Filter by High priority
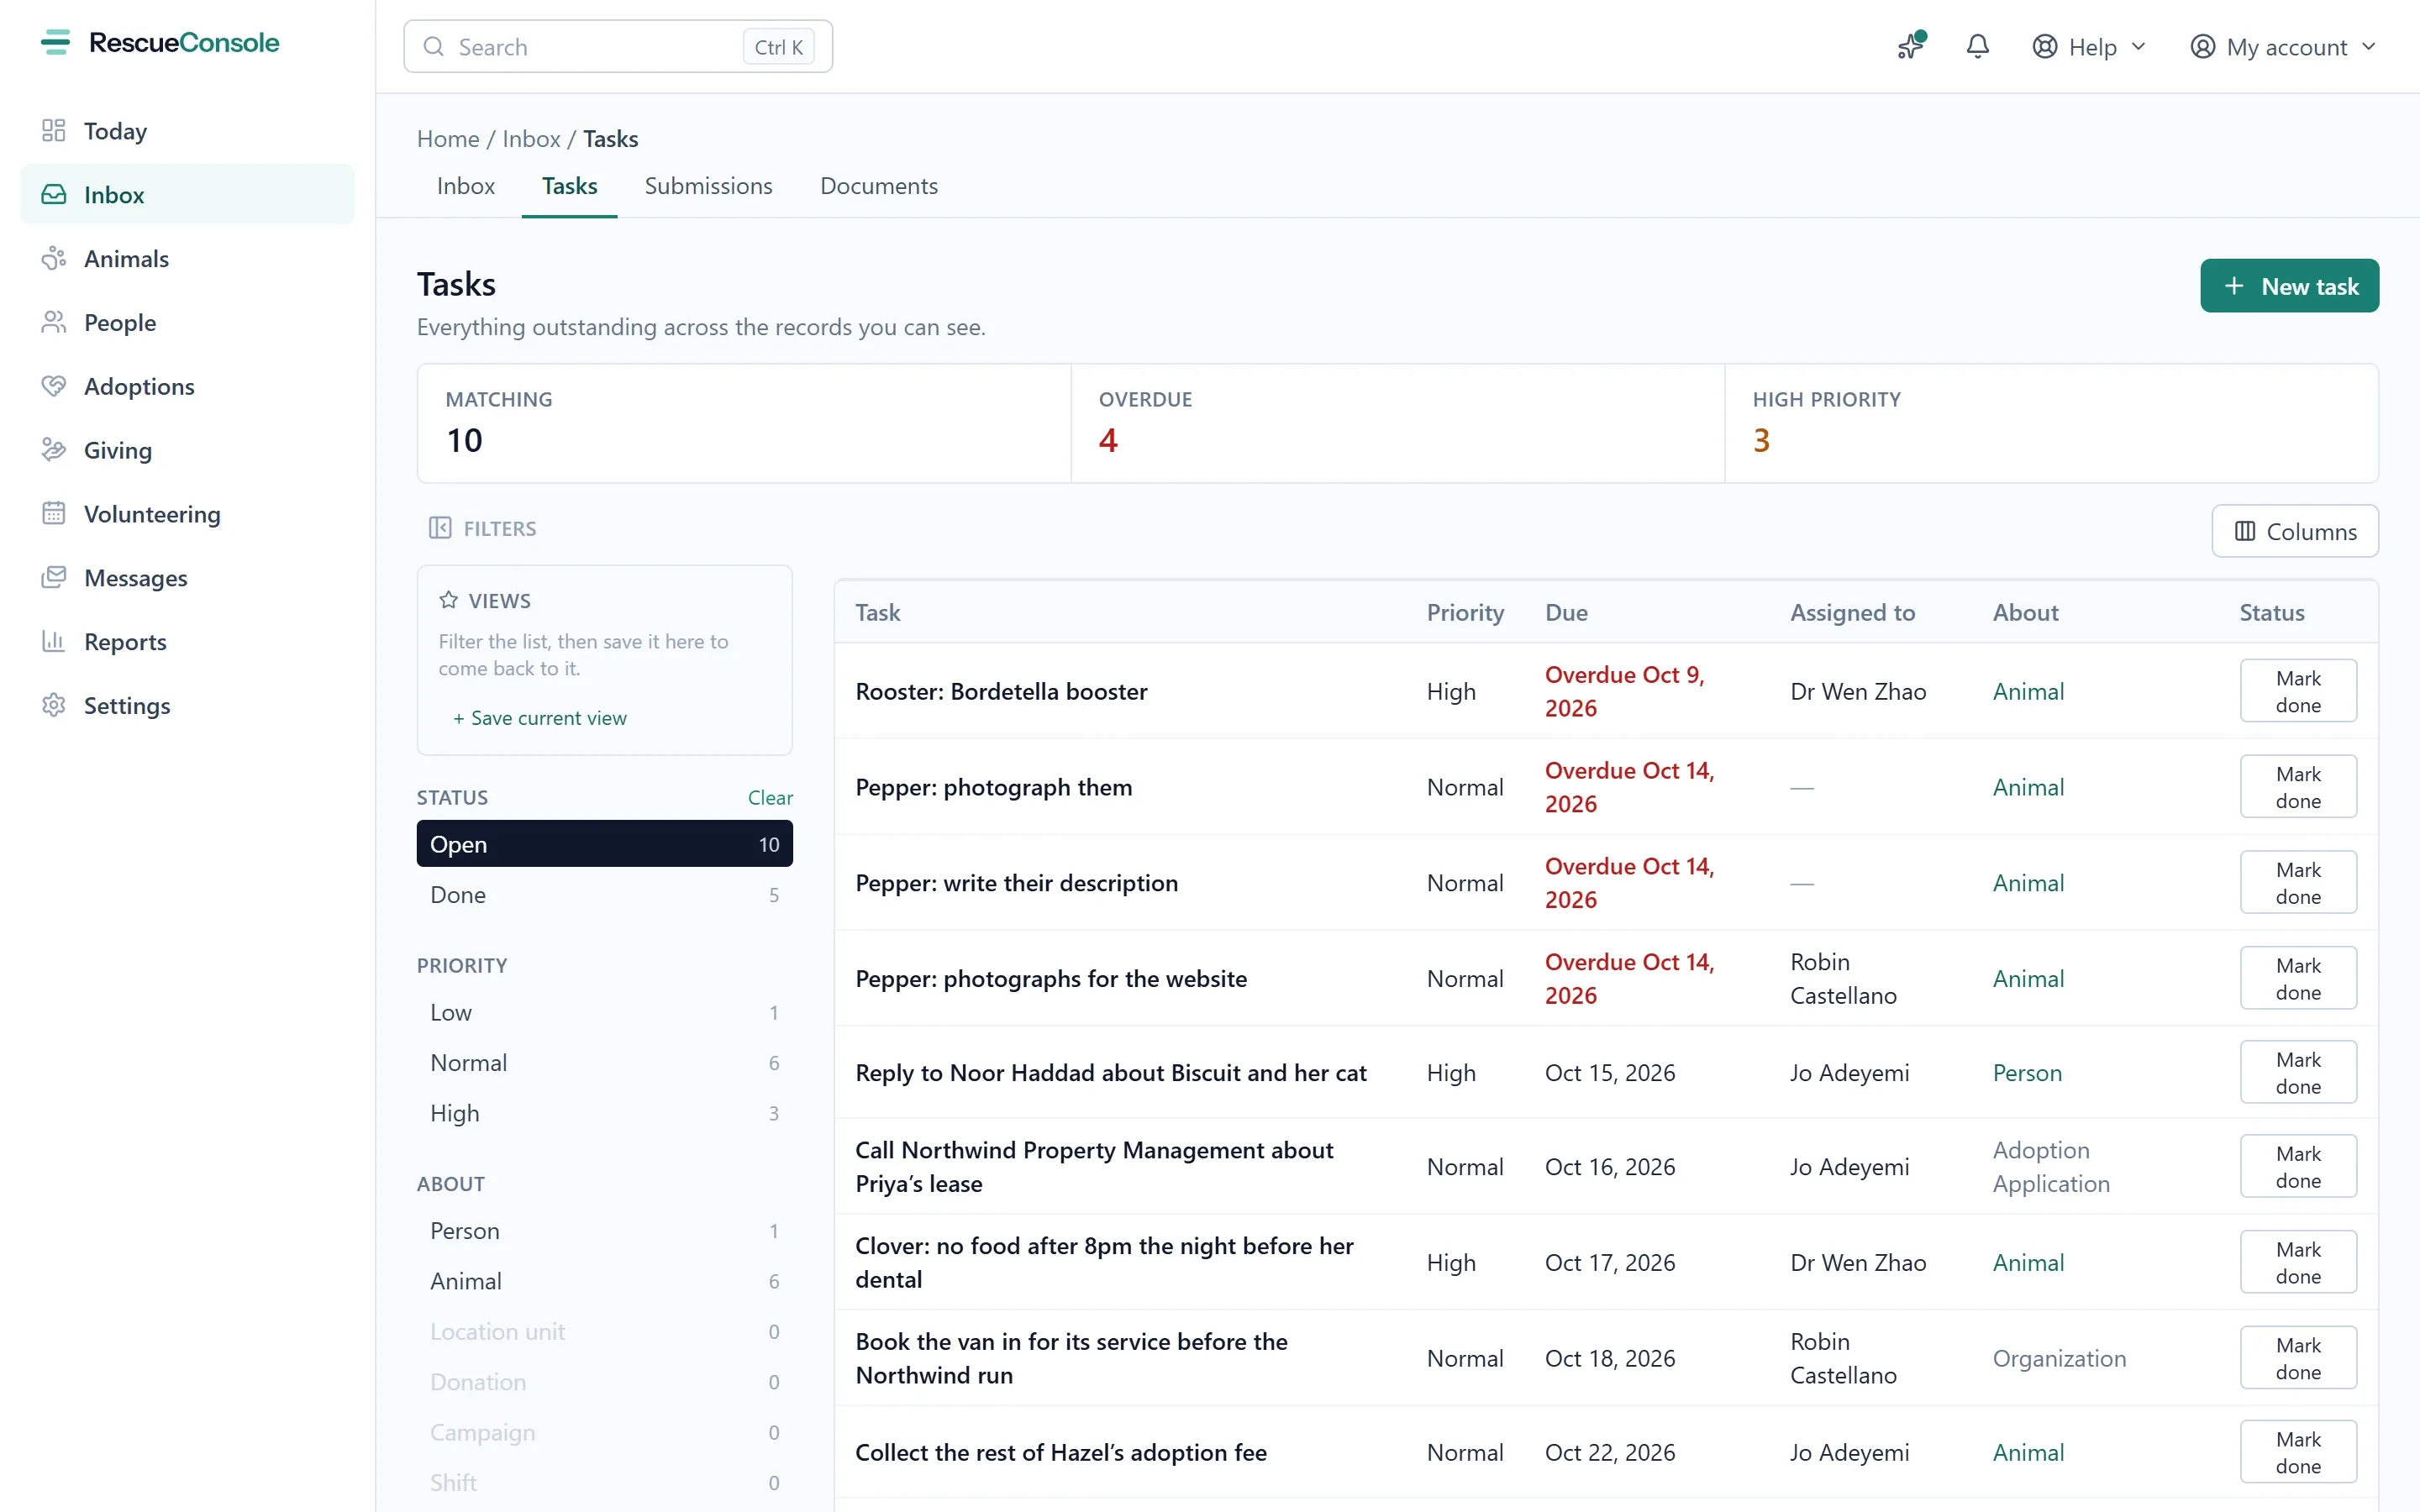The width and height of the screenshot is (2420, 1512). (605, 1113)
